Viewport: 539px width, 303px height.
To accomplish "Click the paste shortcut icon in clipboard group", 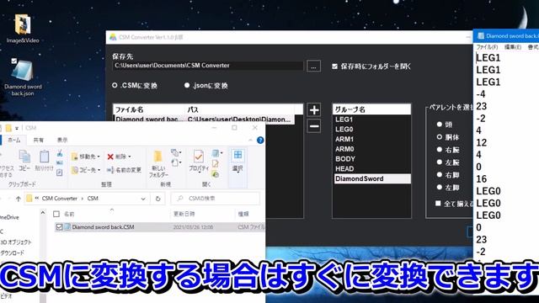I will click(x=60, y=172).
